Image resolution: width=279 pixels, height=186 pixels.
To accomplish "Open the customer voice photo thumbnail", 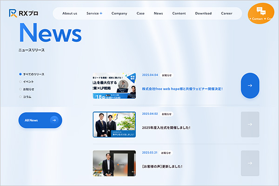I will coord(114,163).
